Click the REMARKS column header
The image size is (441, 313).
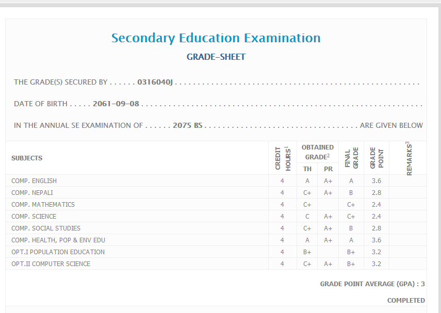tap(410, 158)
